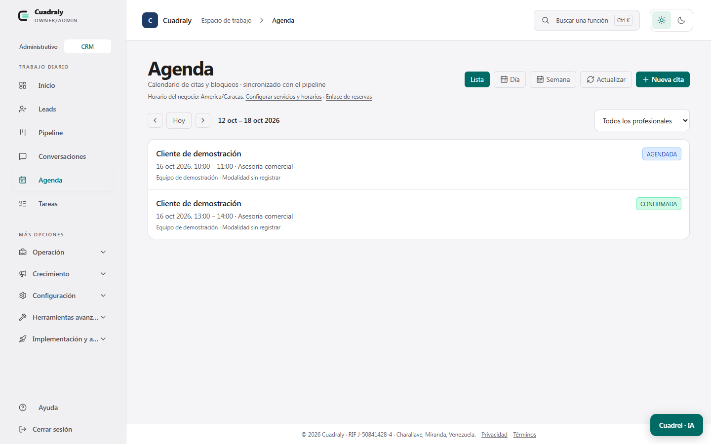Go to previous week with left arrow
711x444 pixels.
pos(155,120)
